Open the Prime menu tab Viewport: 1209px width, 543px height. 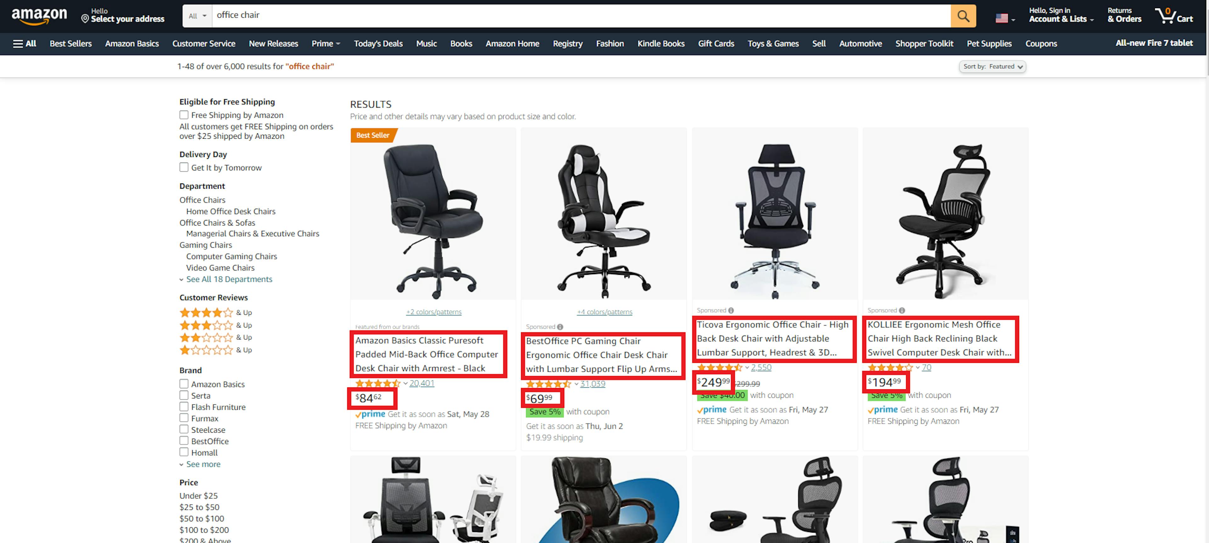pyautogui.click(x=325, y=43)
